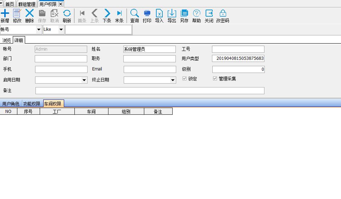Open the 功能权限 sub-tab
This screenshot has width=341, height=199.
pyautogui.click(x=32, y=104)
